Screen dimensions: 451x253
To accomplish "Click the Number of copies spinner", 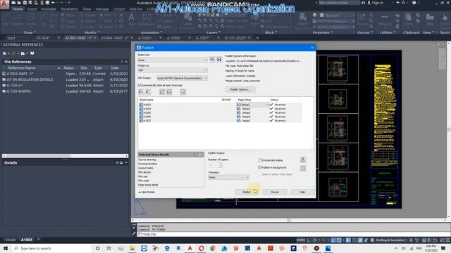I will [221, 164].
